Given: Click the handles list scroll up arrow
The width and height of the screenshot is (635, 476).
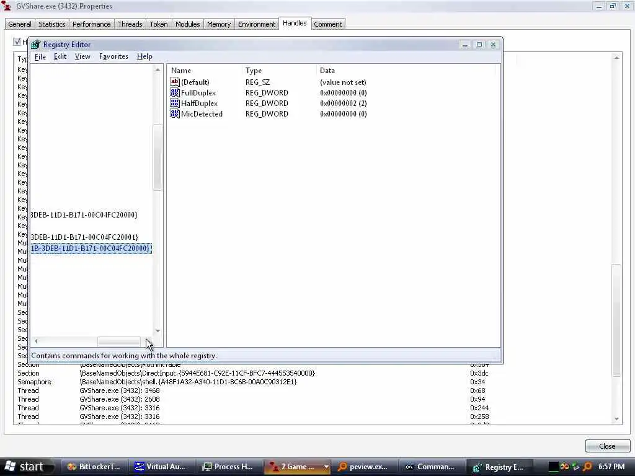Looking at the screenshot, I should [616, 58].
